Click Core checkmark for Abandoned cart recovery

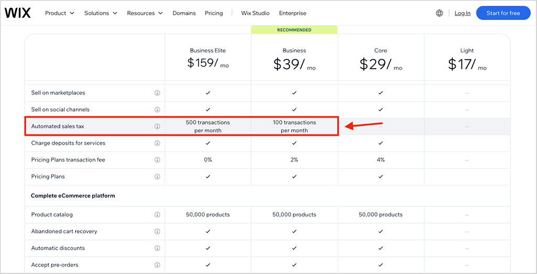click(x=381, y=231)
